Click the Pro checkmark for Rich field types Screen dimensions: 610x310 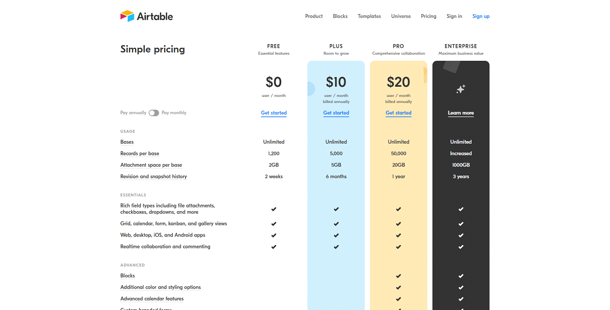399,209
